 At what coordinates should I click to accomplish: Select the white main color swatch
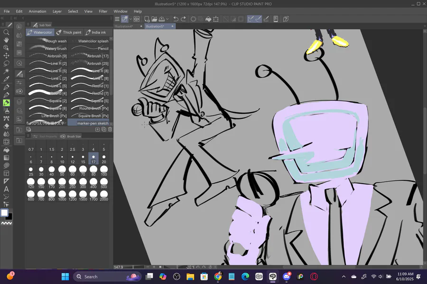(4, 213)
